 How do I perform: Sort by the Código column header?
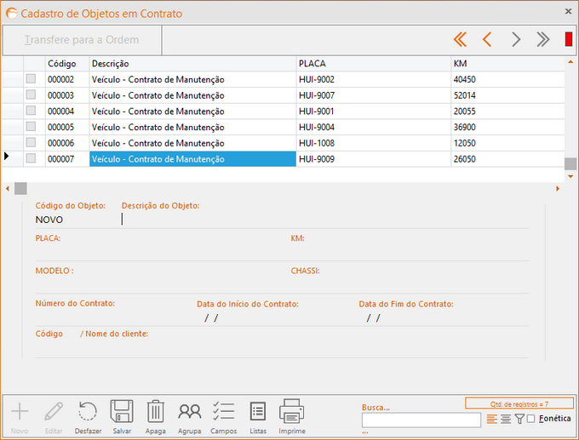pos(67,64)
